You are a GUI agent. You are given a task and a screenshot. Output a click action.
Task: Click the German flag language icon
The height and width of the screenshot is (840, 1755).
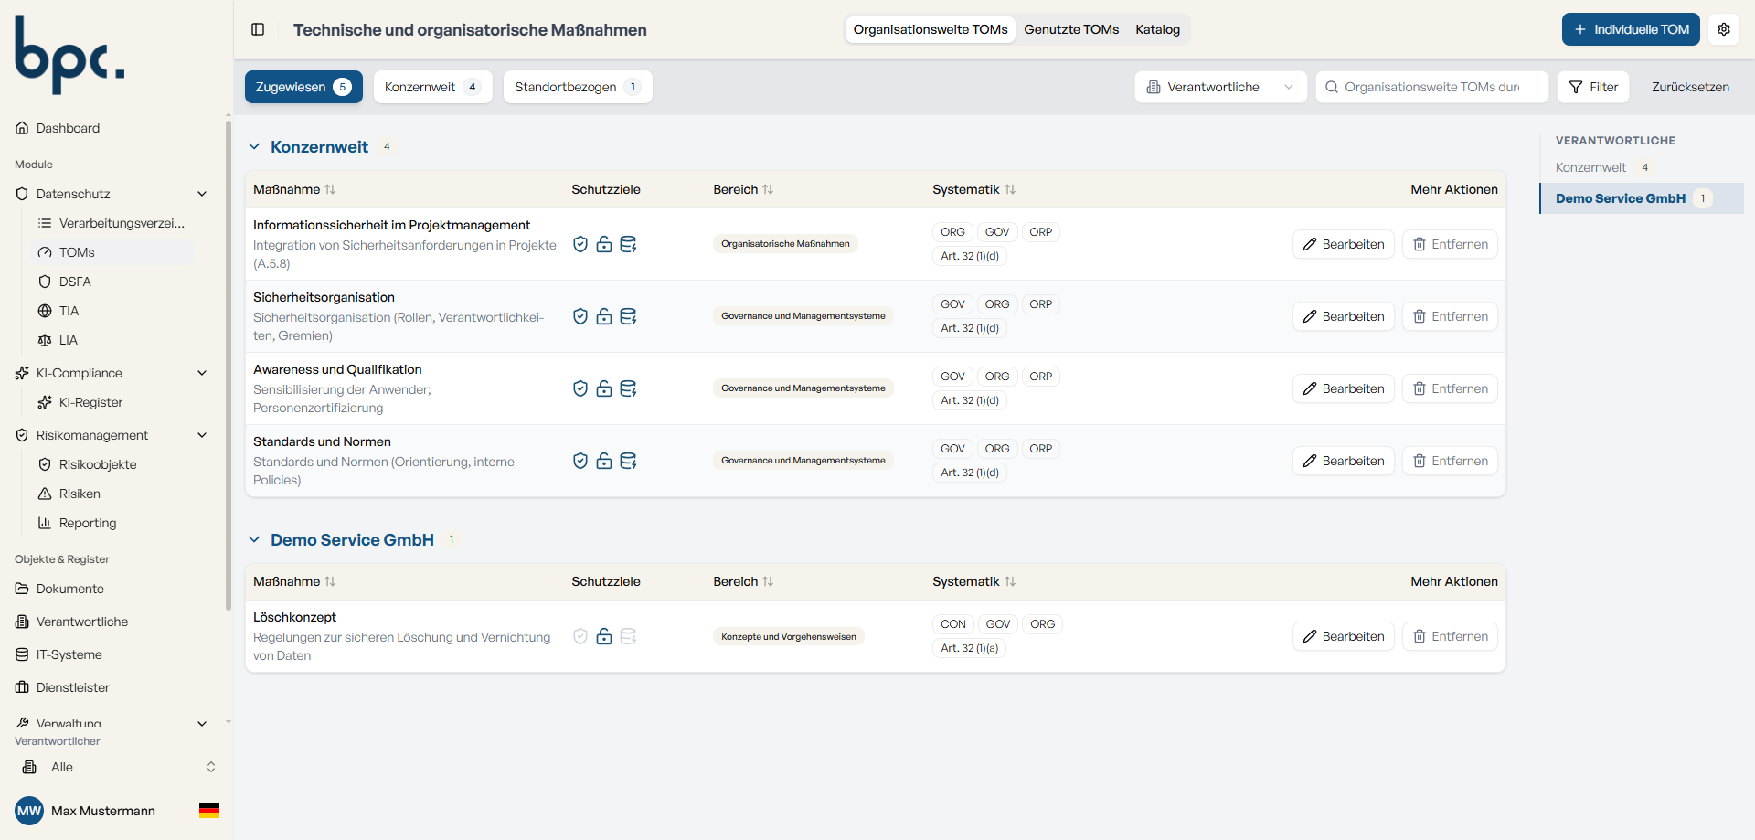[x=209, y=811]
